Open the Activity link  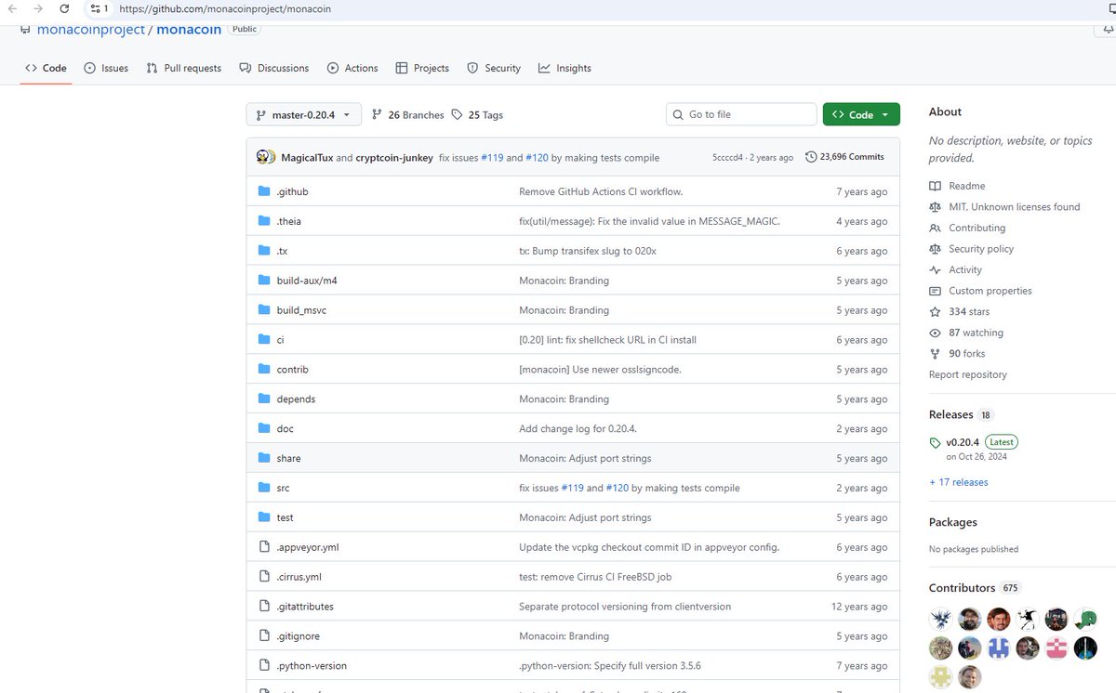[x=955, y=270]
